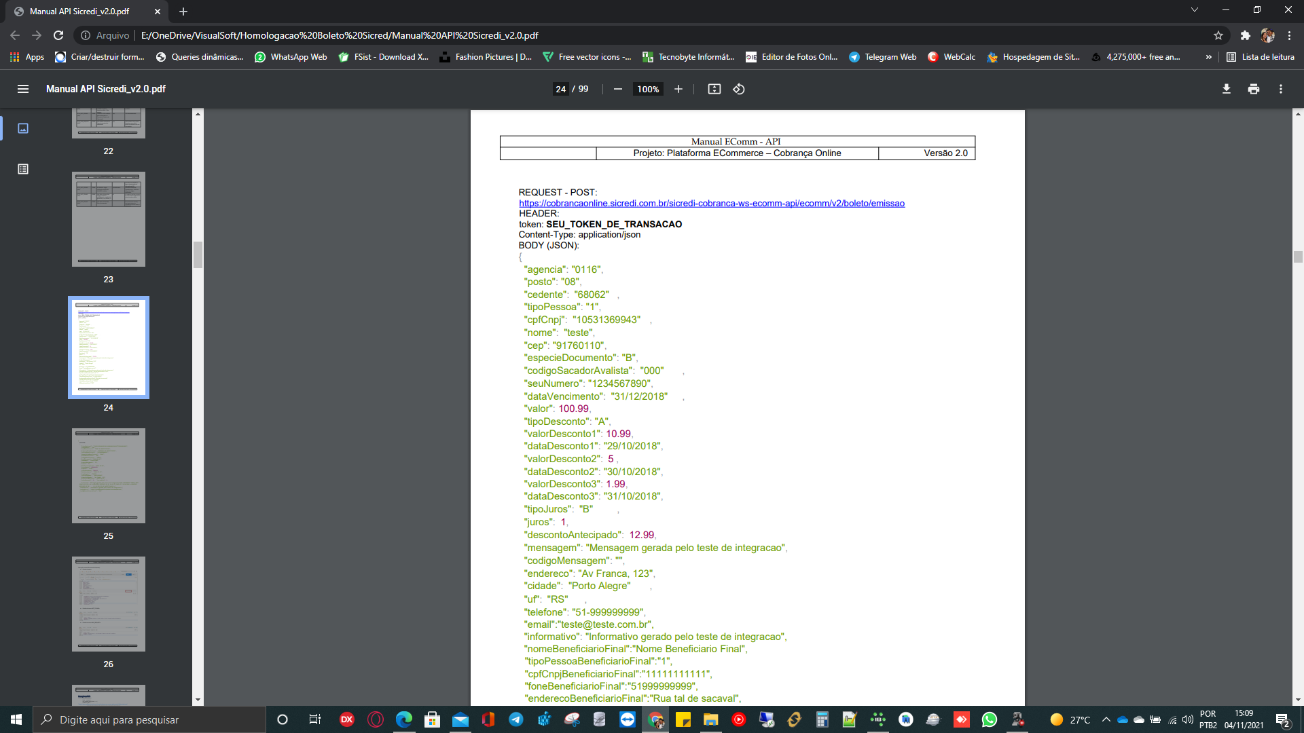Click the address bar URL
1304x733 pixels.
pyautogui.click(x=340, y=35)
